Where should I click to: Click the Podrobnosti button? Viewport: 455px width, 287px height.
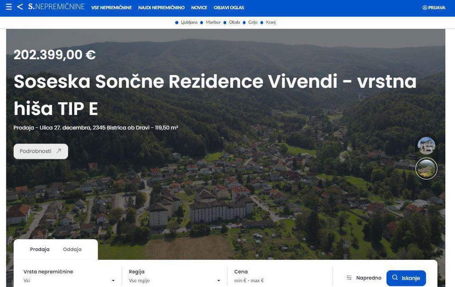pyautogui.click(x=41, y=151)
